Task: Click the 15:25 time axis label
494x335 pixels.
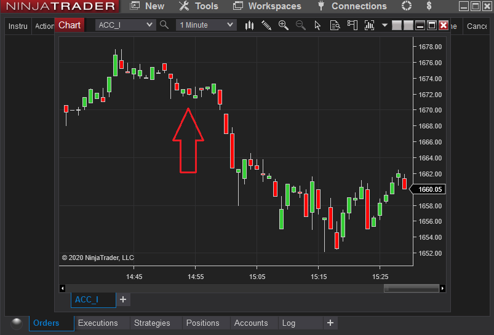Action: tap(380, 277)
